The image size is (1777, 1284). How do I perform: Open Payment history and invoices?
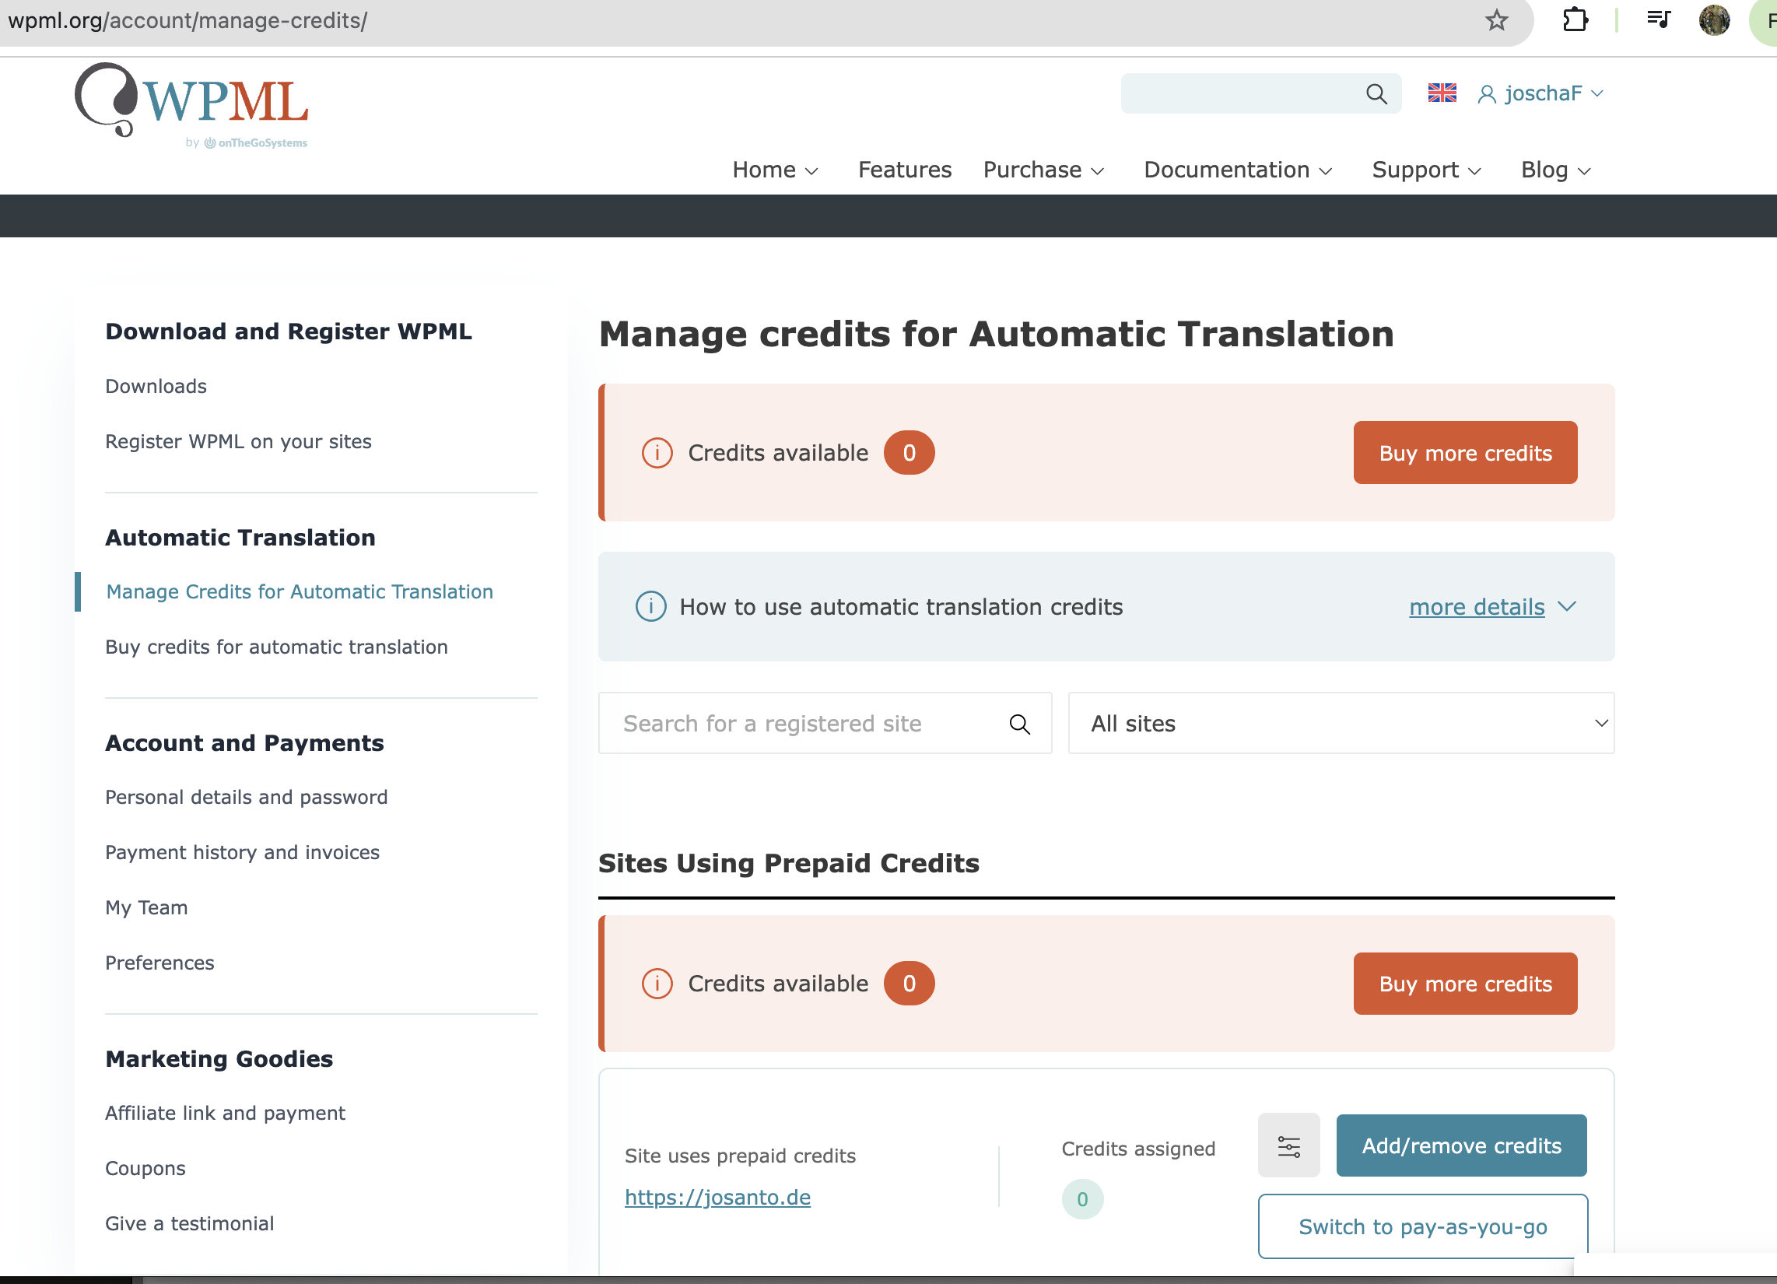242,853
